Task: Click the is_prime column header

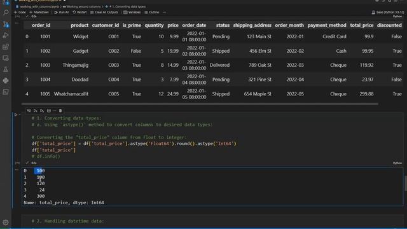Action: click(132, 25)
